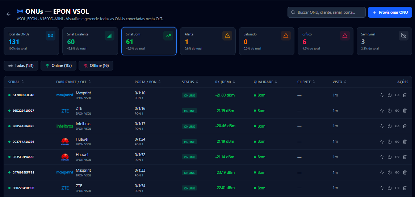Screen dimensions: 415x197
Task: Click ONLINE badge for 00D220410D27
Action: point(189,111)
